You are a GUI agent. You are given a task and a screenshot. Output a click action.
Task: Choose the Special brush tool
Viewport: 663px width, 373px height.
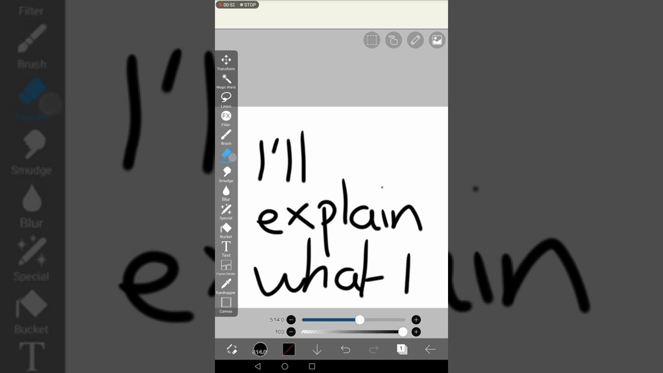pyautogui.click(x=226, y=211)
